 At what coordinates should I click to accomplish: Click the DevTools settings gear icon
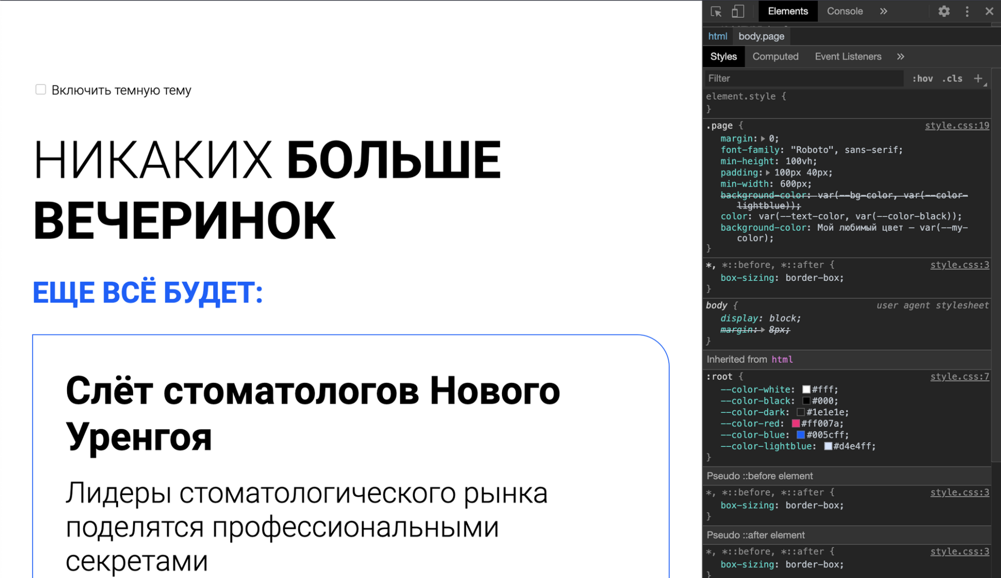point(944,11)
